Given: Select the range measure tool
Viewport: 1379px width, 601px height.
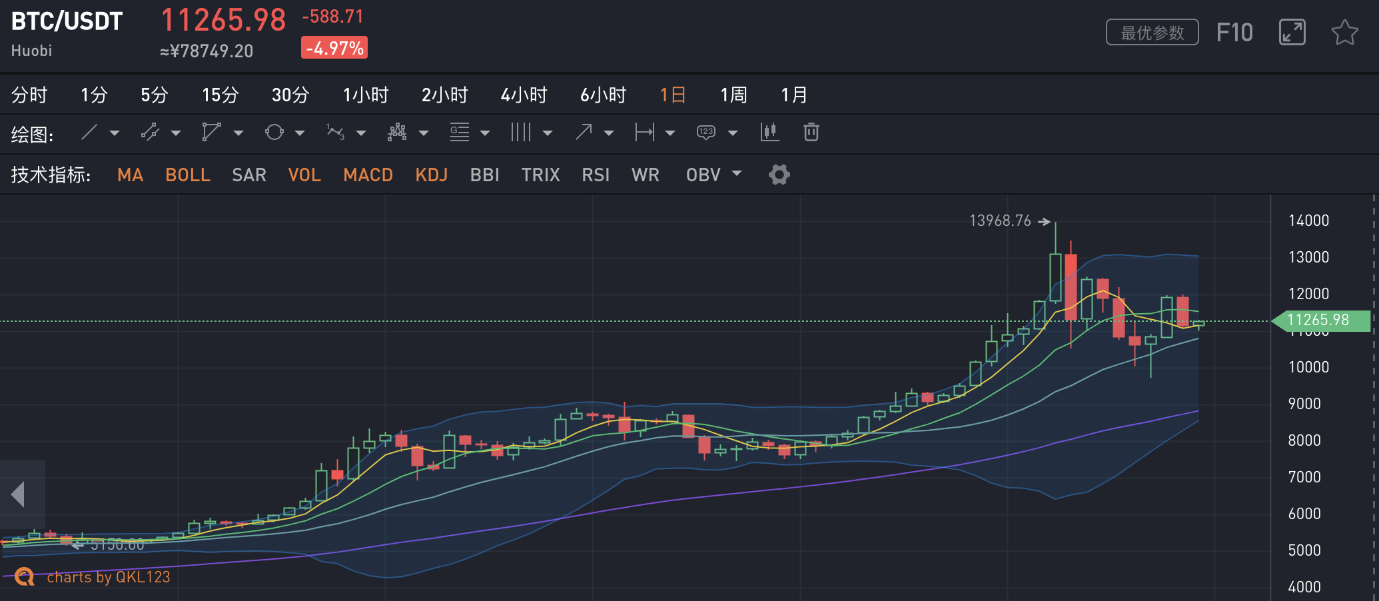Looking at the screenshot, I should [645, 132].
